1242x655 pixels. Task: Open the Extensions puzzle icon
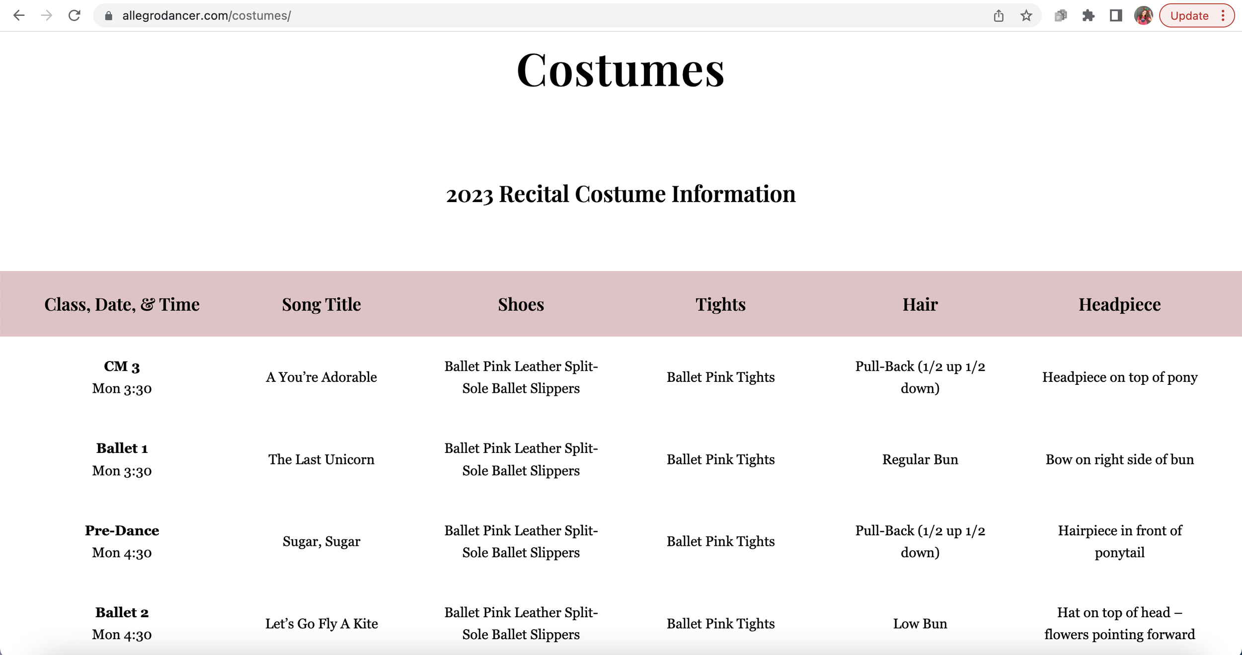point(1088,16)
